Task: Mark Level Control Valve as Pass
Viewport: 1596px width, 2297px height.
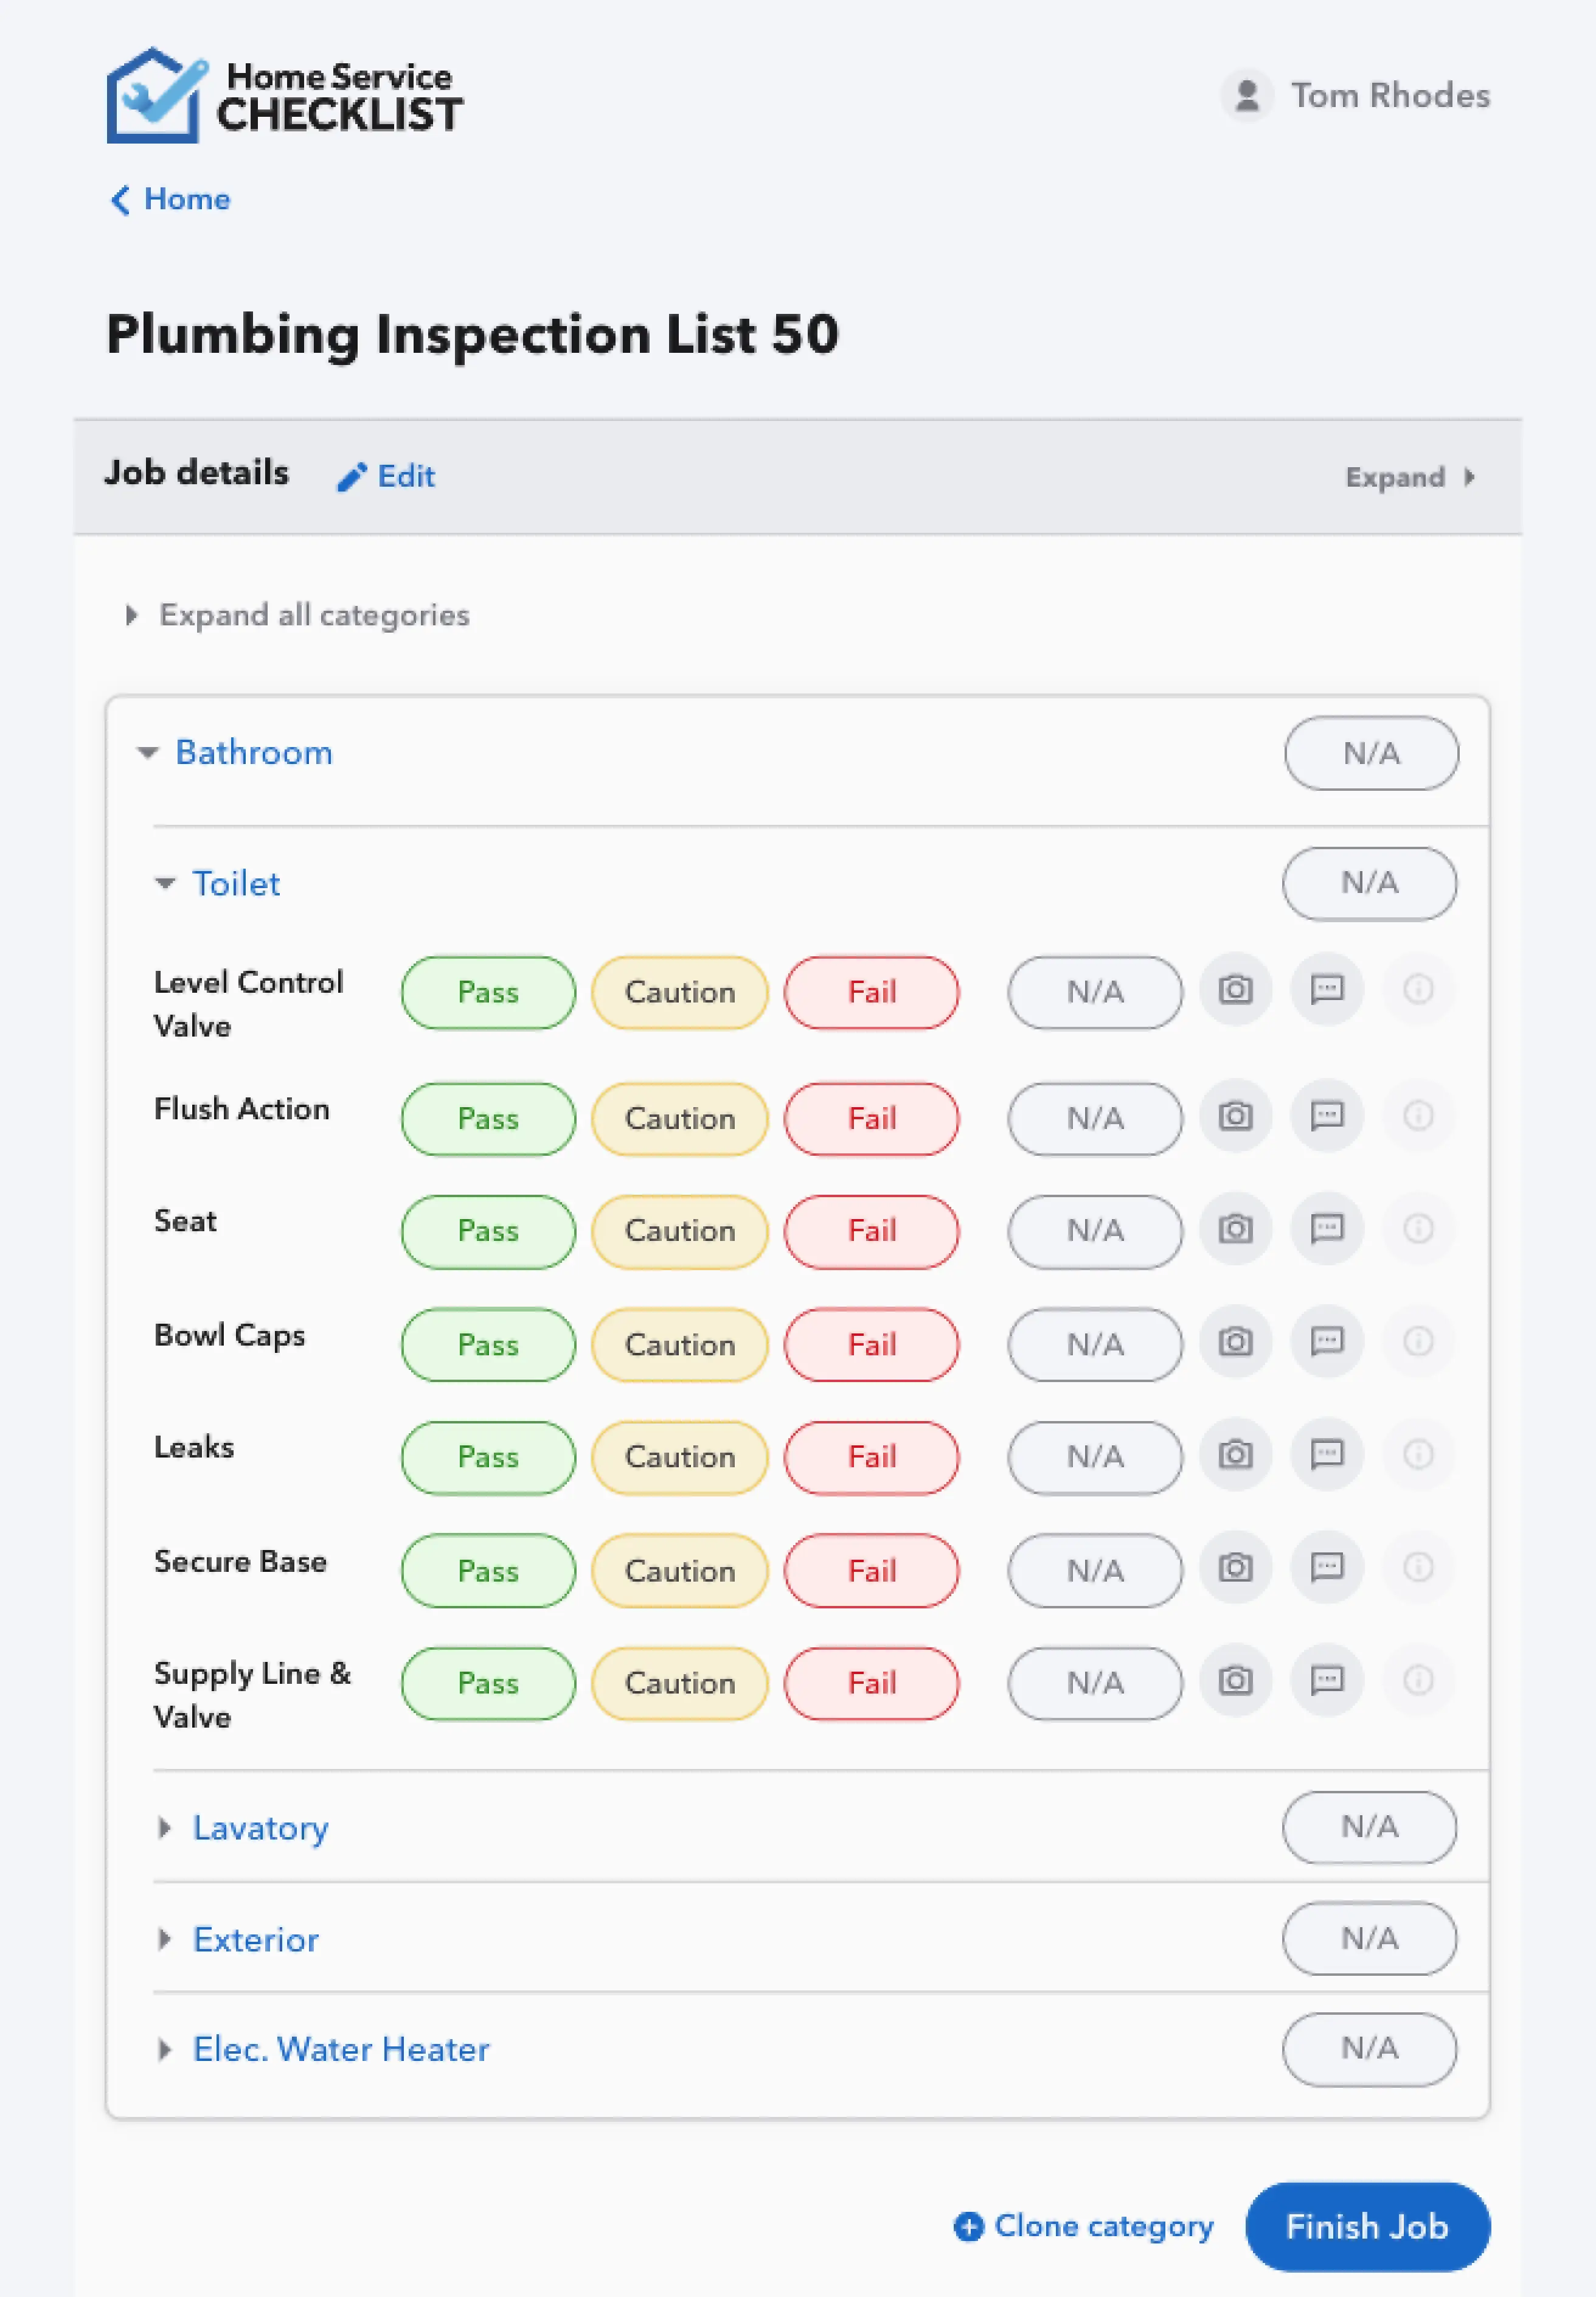Action: [x=488, y=992]
